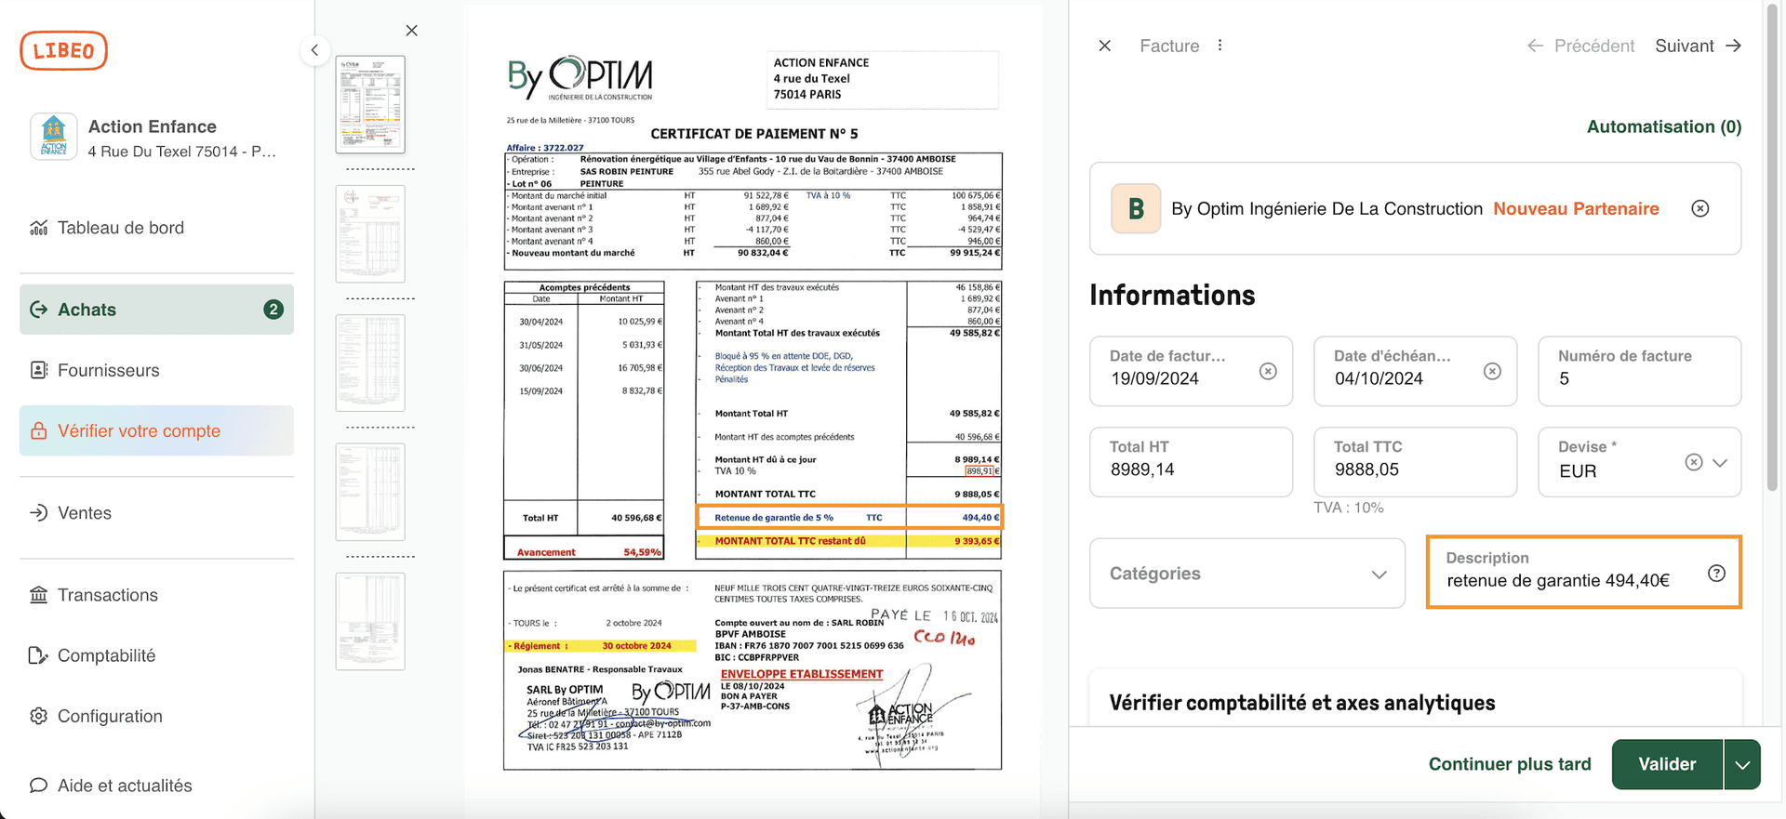Click the Achats arrow icon
Image resolution: width=1786 pixels, height=819 pixels.
pyautogui.click(x=38, y=310)
